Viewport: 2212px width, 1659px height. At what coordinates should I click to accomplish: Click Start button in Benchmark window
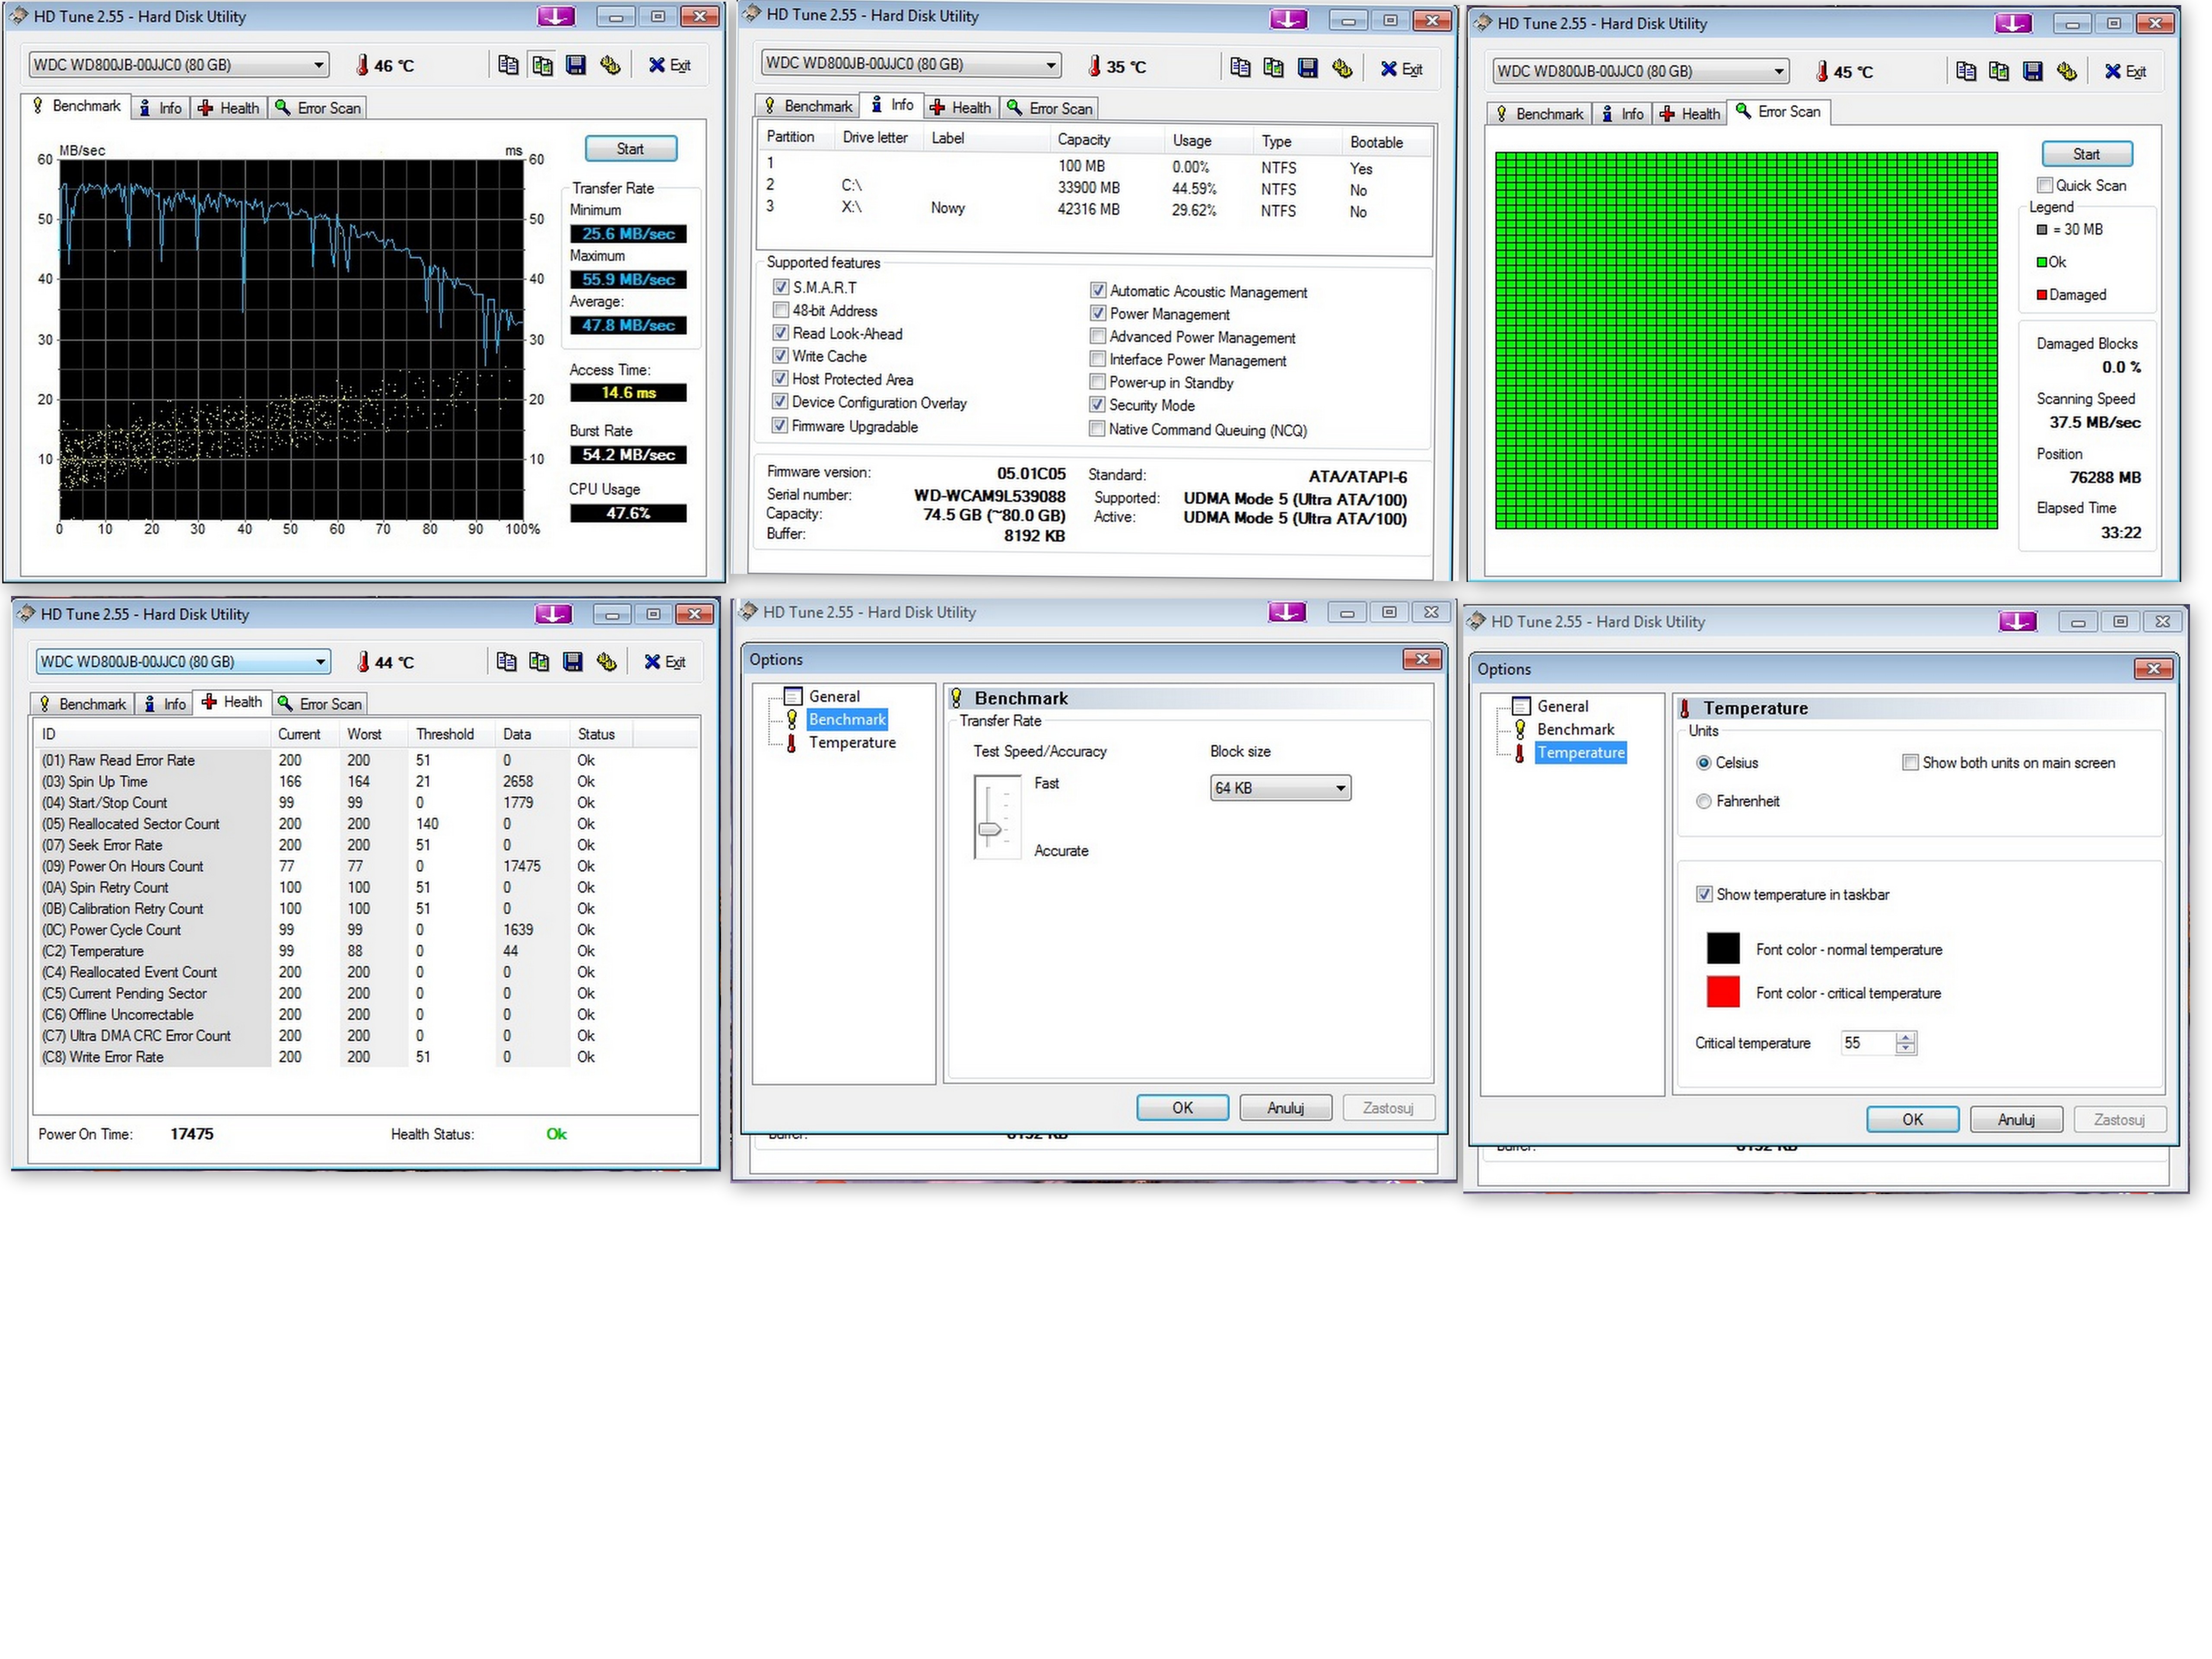[631, 148]
